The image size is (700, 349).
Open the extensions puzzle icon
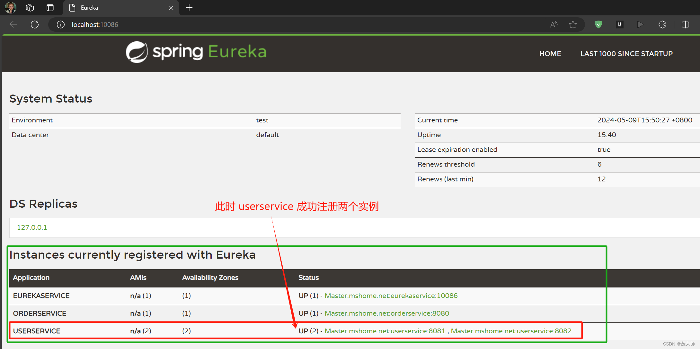(662, 24)
